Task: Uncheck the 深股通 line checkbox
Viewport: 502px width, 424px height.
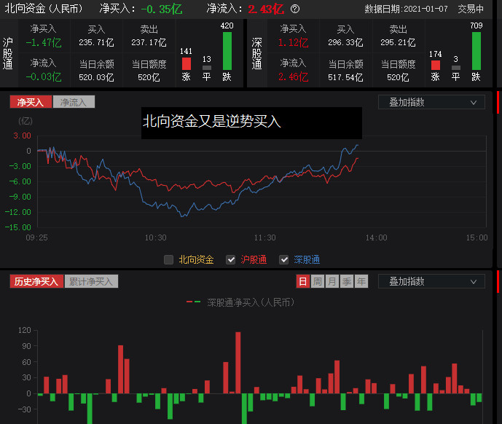Action: click(284, 259)
